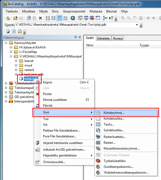Create a new Suhdeluokka
Screen dimensions: 161x180
point(126,130)
